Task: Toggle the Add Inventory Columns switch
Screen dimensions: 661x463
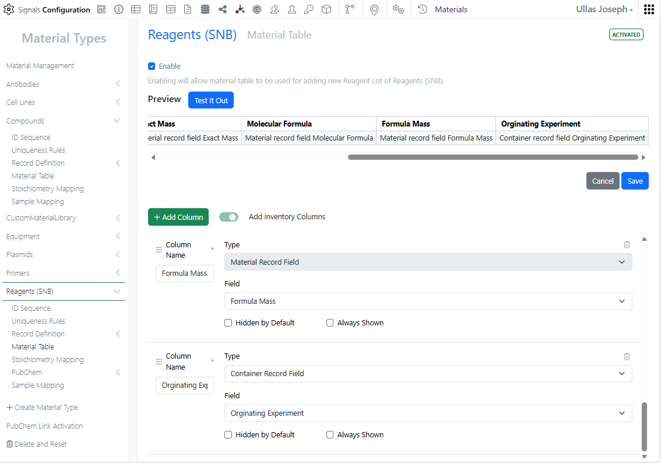Action: click(x=229, y=217)
